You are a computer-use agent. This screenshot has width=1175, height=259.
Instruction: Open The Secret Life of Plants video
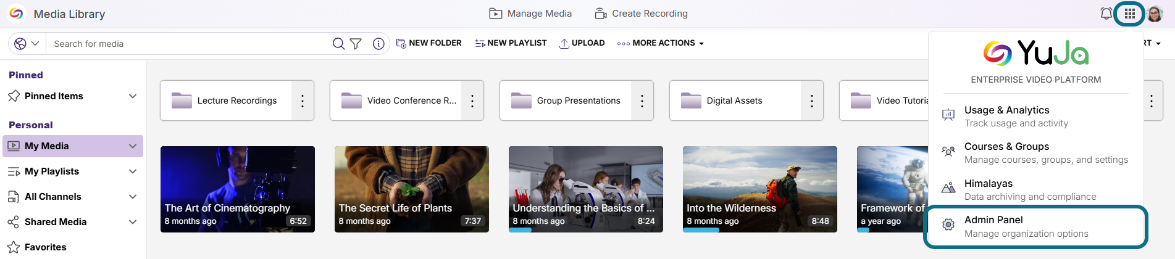click(412, 189)
